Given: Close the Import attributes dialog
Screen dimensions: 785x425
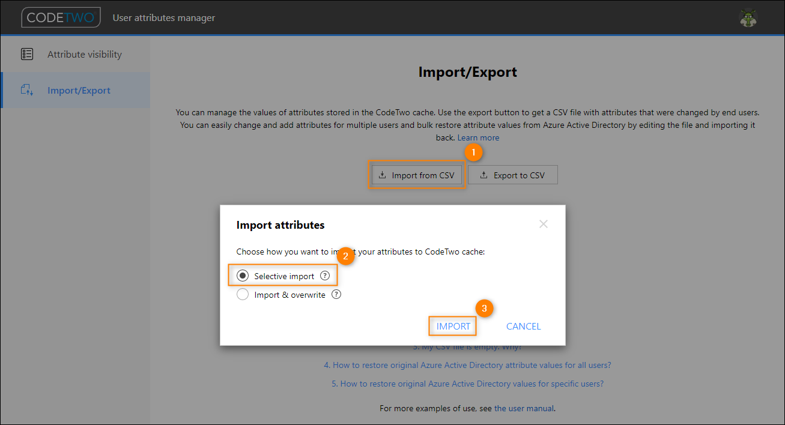Looking at the screenshot, I should pyautogui.click(x=544, y=224).
